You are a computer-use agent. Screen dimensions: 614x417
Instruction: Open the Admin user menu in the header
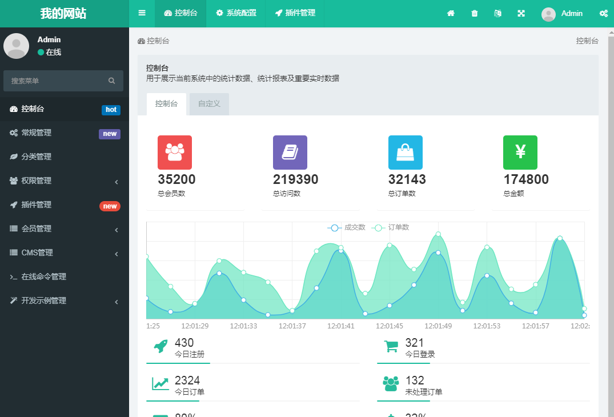coord(562,14)
